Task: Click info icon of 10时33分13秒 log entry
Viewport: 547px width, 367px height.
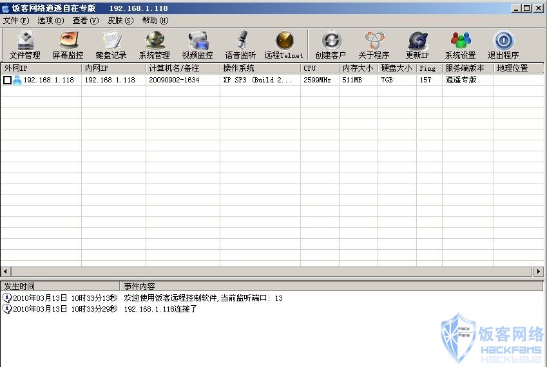Action: point(6,297)
